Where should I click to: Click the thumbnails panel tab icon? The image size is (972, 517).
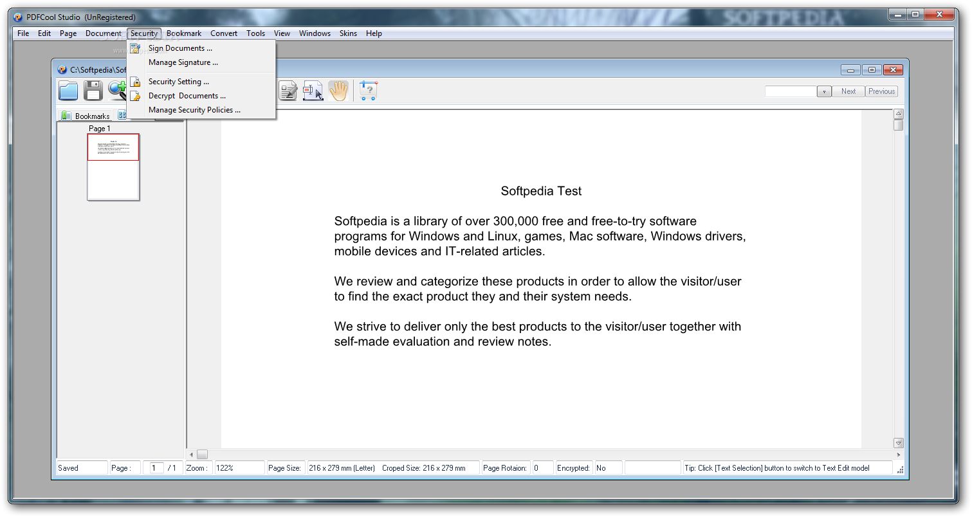click(x=122, y=115)
